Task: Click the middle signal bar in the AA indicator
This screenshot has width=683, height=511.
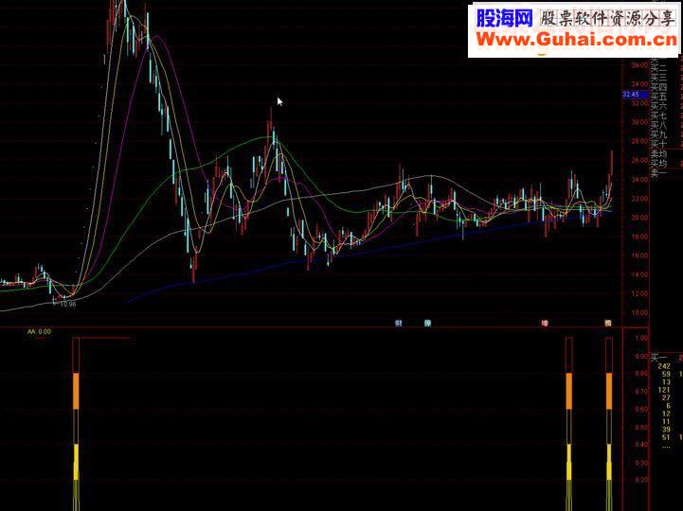Action: coord(569,424)
